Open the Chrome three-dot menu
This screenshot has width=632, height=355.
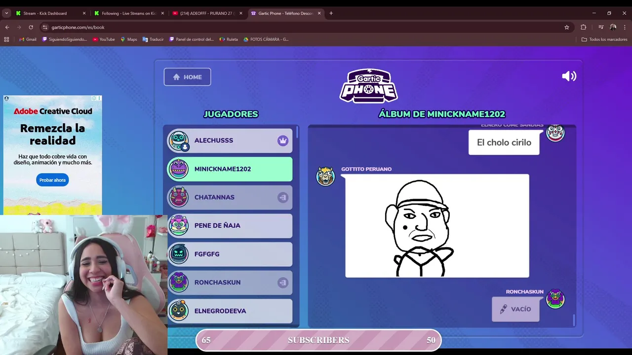point(625,27)
